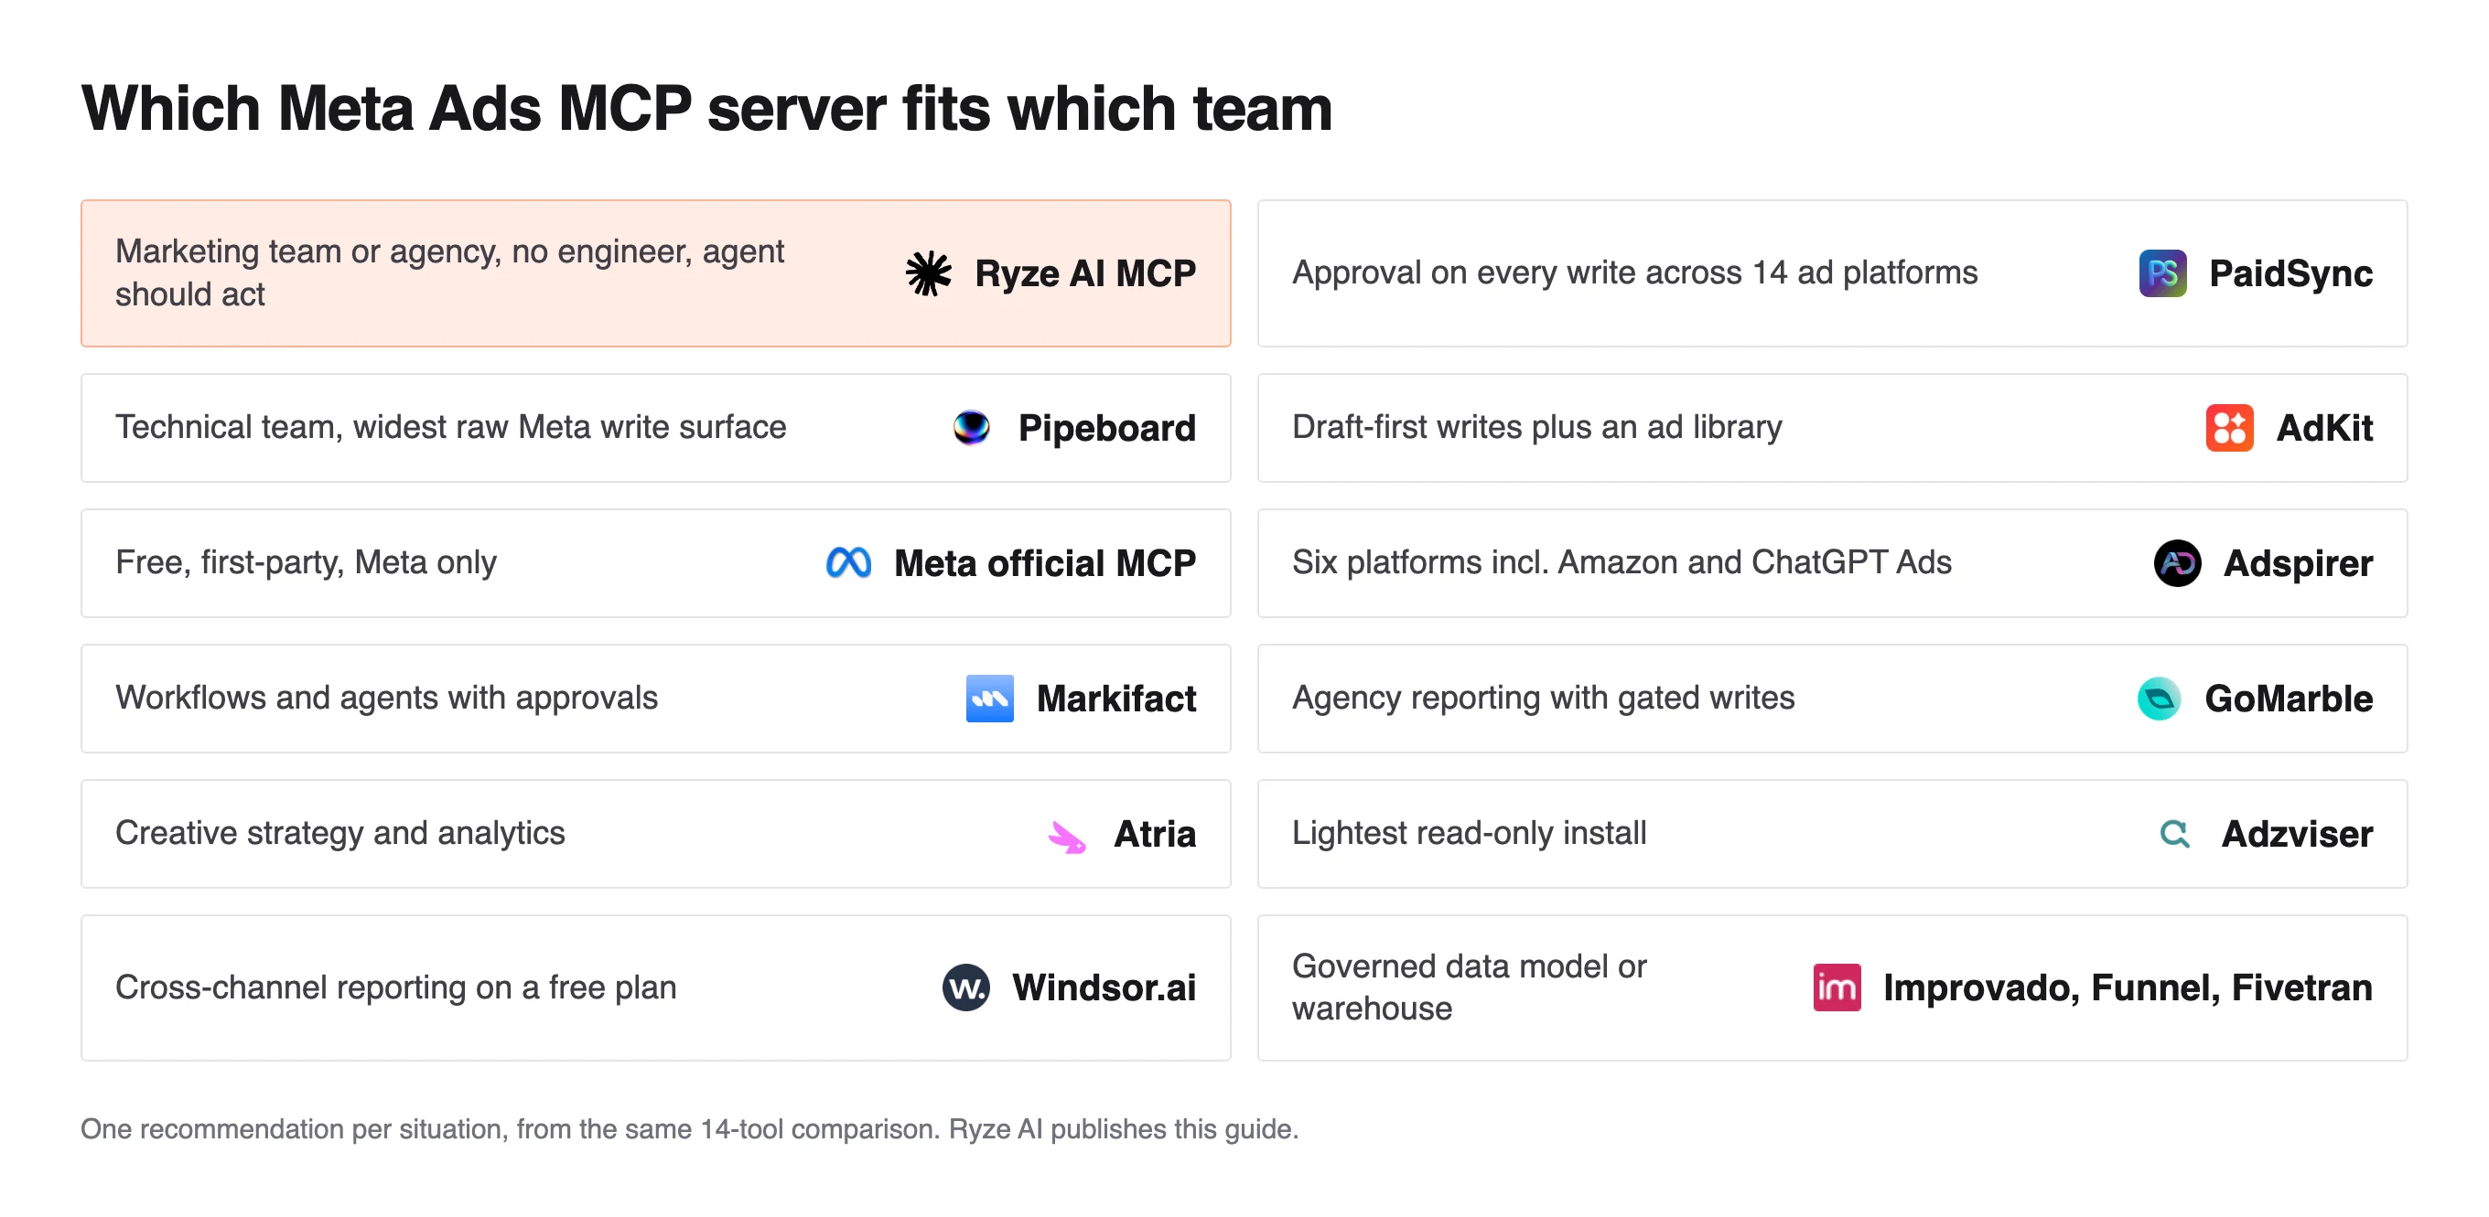Image resolution: width=2489 pixels, height=1217 pixels.
Task: Click the PaidSync PS logo
Action: pos(2162,273)
